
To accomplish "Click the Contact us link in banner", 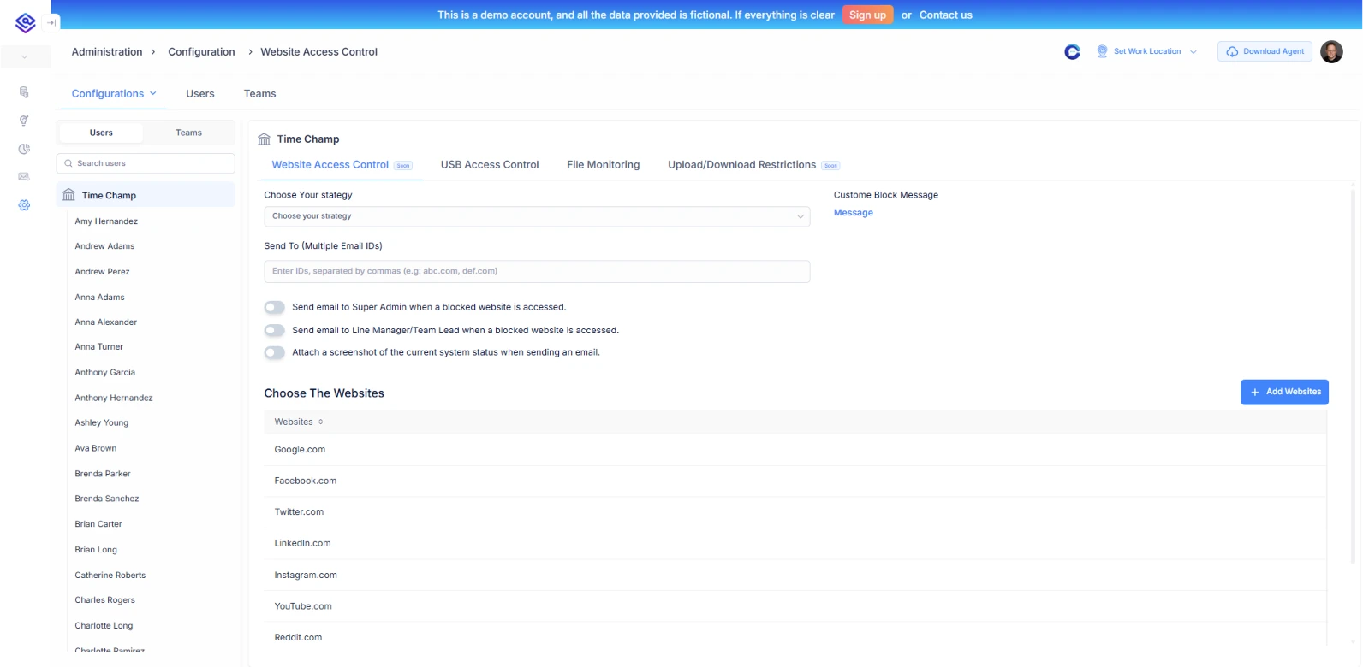I will point(945,15).
